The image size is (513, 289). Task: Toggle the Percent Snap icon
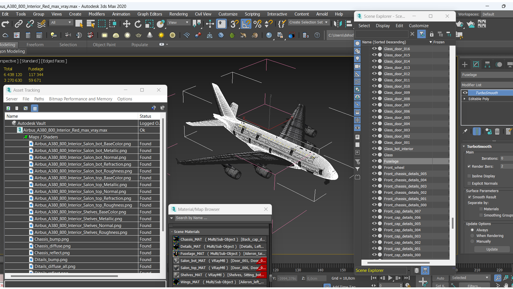258,24
